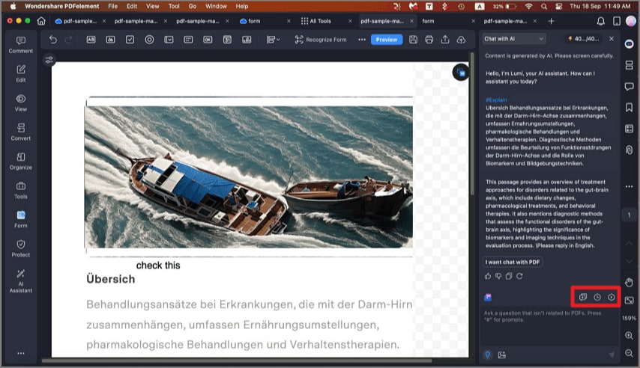Dislike the AI response with thumbs down
This screenshot has height=368, width=640.
tap(498, 276)
